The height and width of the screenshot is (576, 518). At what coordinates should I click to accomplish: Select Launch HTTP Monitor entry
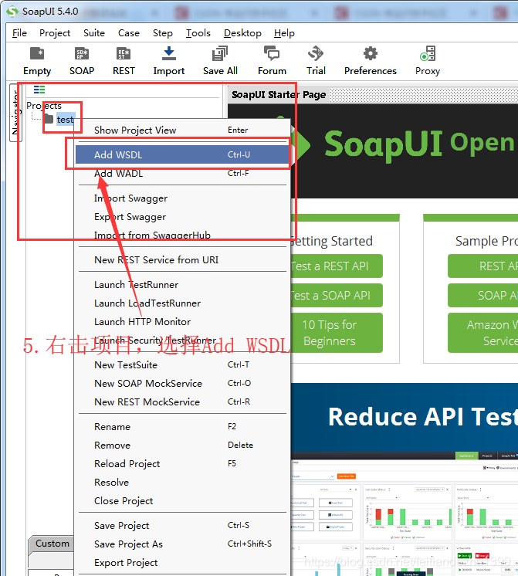click(182, 321)
